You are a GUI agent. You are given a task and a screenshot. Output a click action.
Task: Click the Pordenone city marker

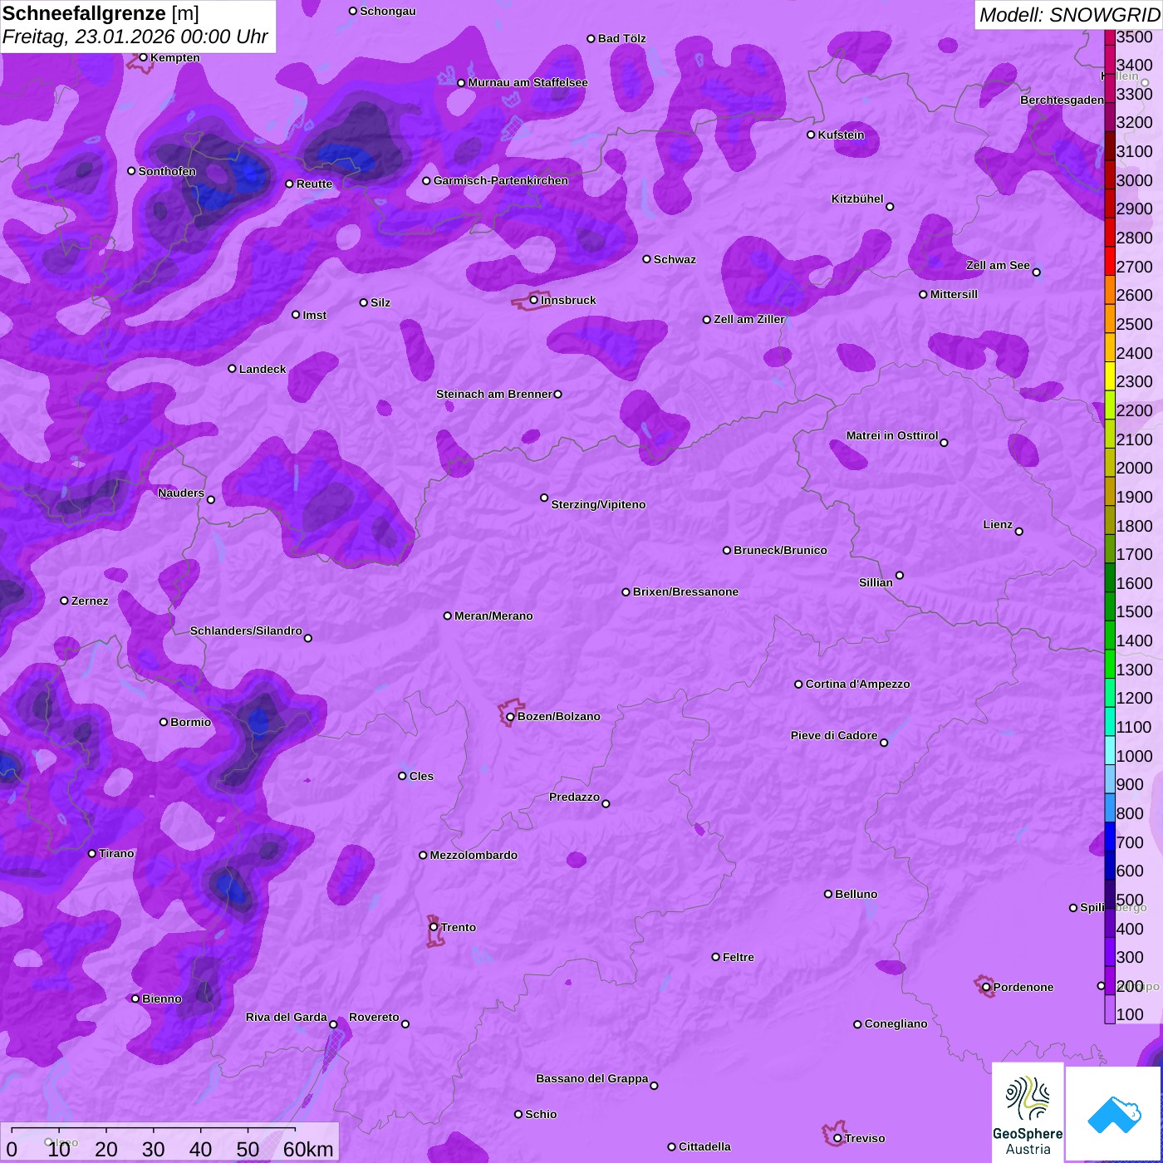(986, 987)
